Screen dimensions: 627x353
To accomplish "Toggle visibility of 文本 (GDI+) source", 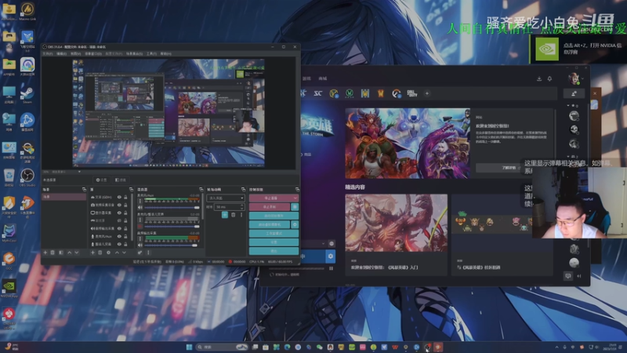I will pyautogui.click(x=119, y=197).
